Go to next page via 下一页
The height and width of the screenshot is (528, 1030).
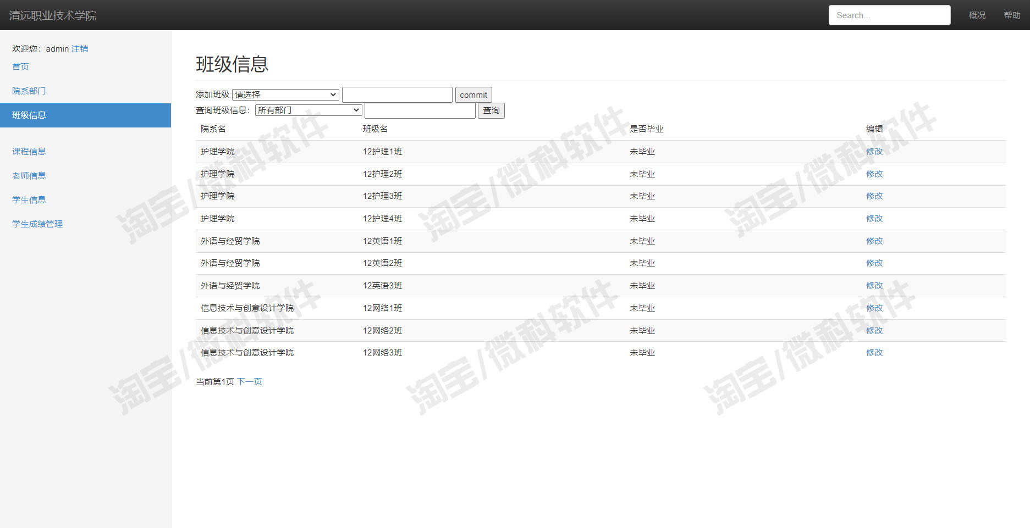pos(250,382)
